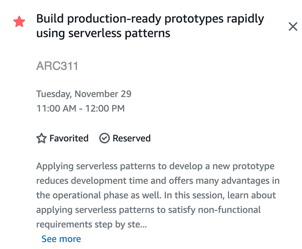Click the Tuesday, November 29 date

pos(84,94)
